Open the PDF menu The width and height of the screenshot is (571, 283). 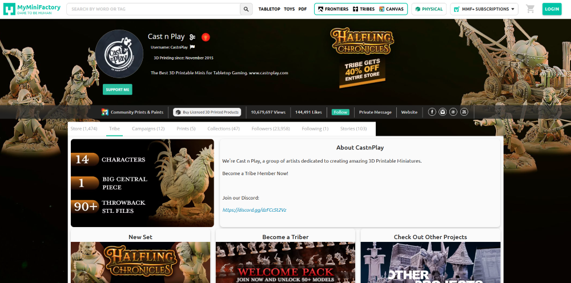302,9
